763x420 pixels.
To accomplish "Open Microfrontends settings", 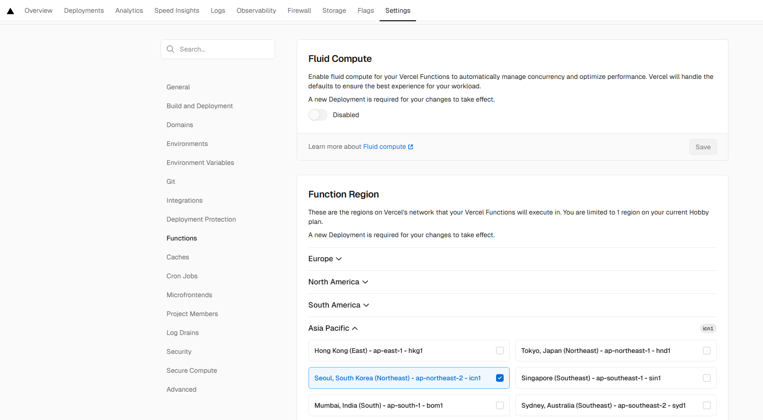I will [x=189, y=295].
